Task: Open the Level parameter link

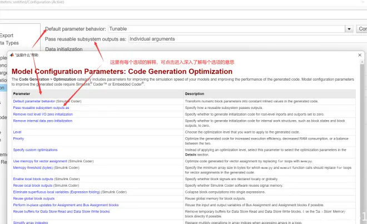Action: click(17, 132)
